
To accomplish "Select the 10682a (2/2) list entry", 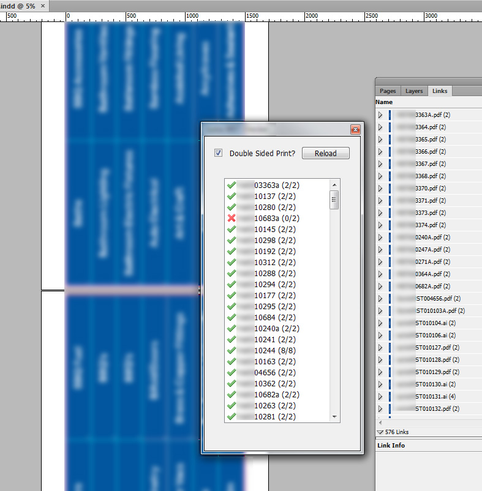I will [x=275, y=394].
